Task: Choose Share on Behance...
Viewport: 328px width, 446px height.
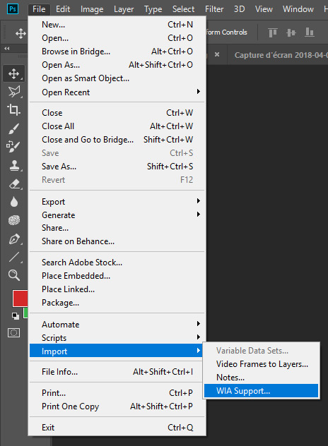Action: point(117,241)
